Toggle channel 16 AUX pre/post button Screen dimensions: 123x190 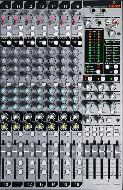click(x=79, y=84)
